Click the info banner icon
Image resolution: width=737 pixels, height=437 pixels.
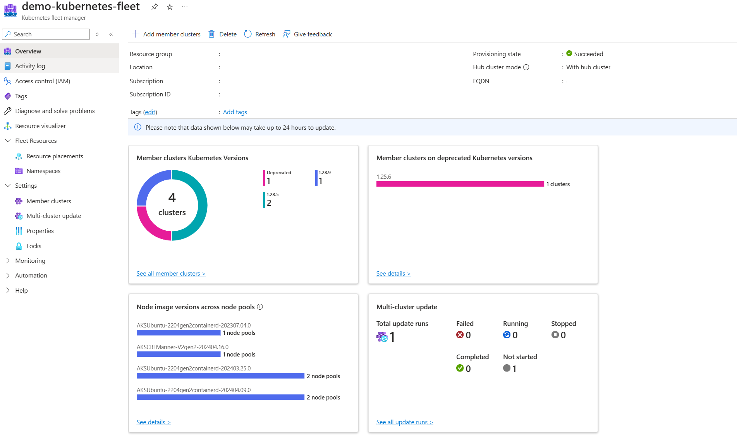point(137,127)
